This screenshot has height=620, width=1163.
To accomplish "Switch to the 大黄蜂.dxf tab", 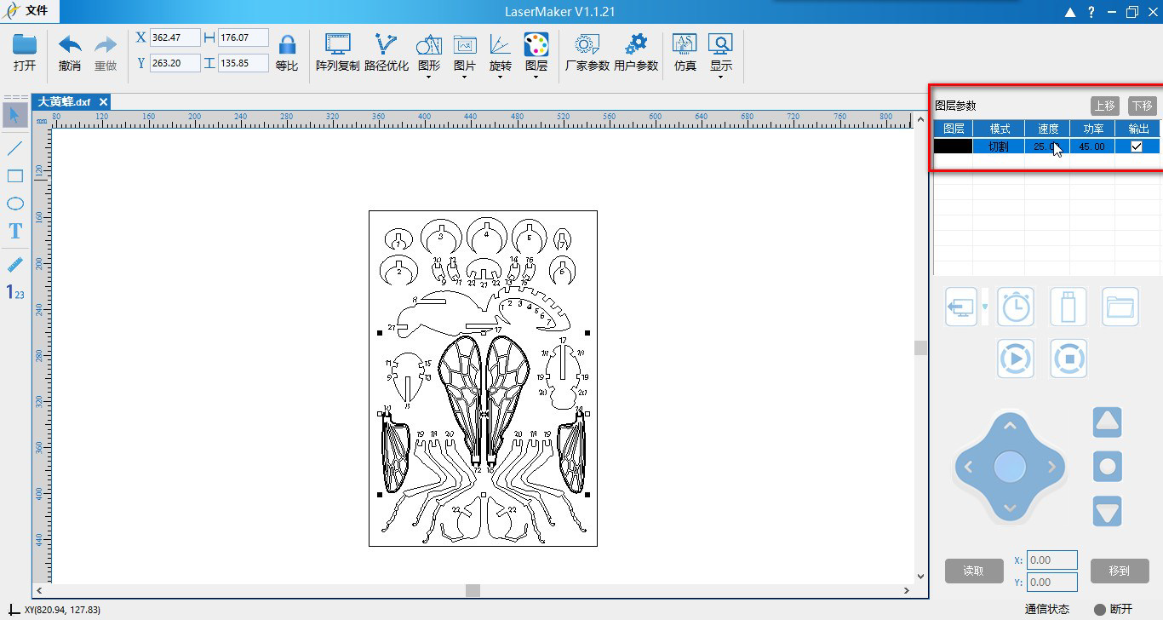I will (x=64, y=102).
